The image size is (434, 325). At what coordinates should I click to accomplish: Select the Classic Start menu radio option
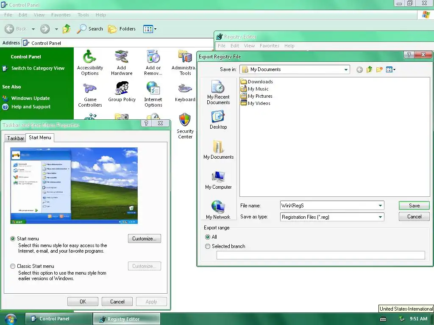point(12,266)
